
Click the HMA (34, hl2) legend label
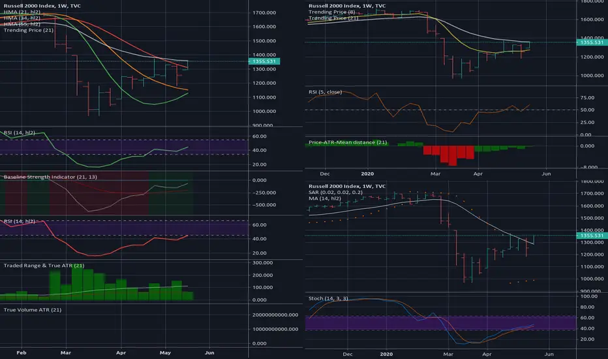[22, 18]
